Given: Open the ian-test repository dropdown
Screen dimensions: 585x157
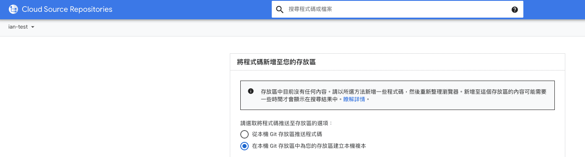Looking at the screenshot, I should (x=21, y=27).
